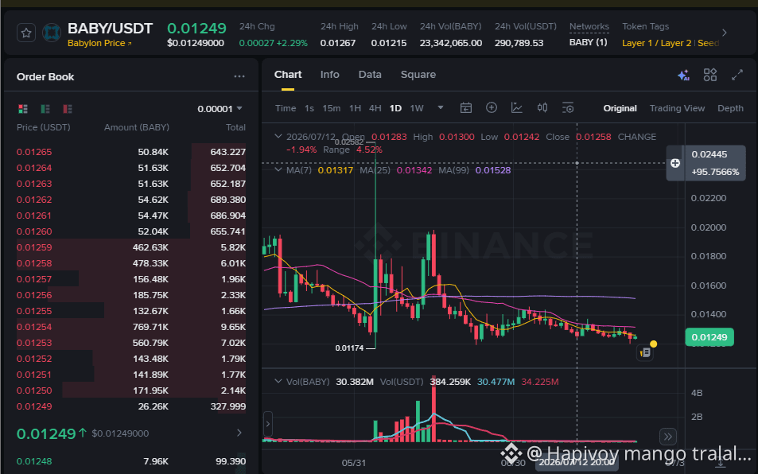Select the 15m interval
Screen dimensions: 758x474
click(331, 108)
